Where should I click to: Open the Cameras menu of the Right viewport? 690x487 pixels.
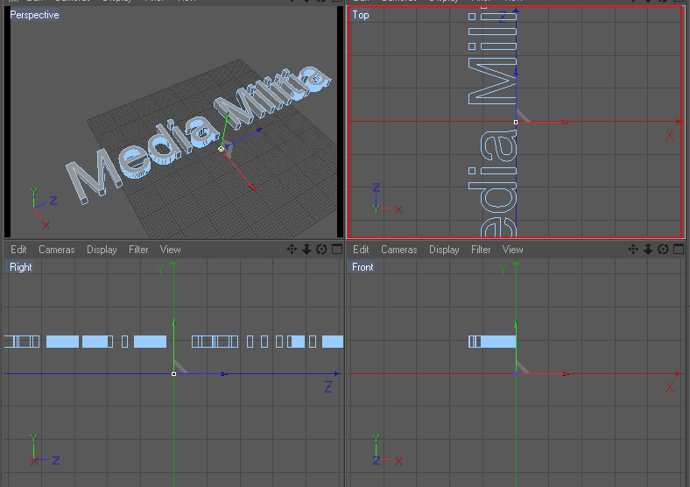pyautogui.click(x=57, y=250)
